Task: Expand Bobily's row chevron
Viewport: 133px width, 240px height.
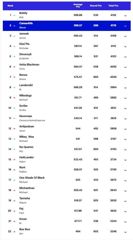Action: click(125, 16)
